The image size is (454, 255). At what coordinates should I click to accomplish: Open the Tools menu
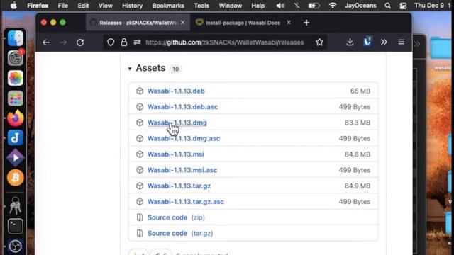click(x=201, y=6)
